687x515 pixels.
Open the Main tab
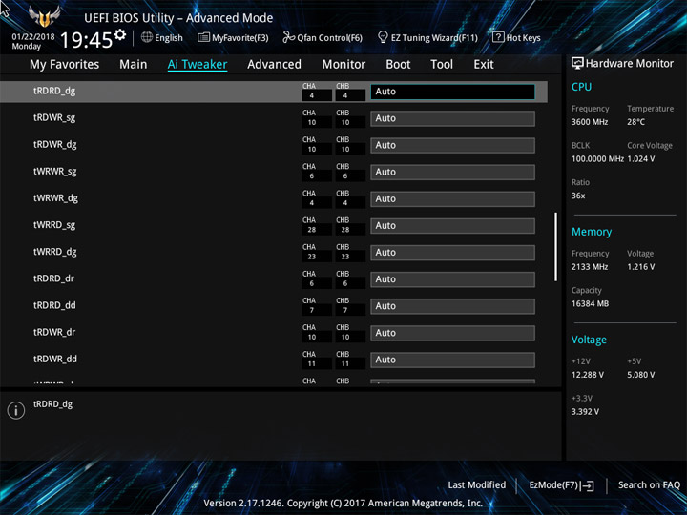tap(134, 65)
